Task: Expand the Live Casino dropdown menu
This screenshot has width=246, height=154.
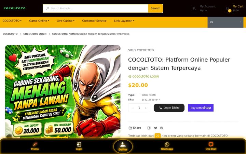Action: point(66,21)
